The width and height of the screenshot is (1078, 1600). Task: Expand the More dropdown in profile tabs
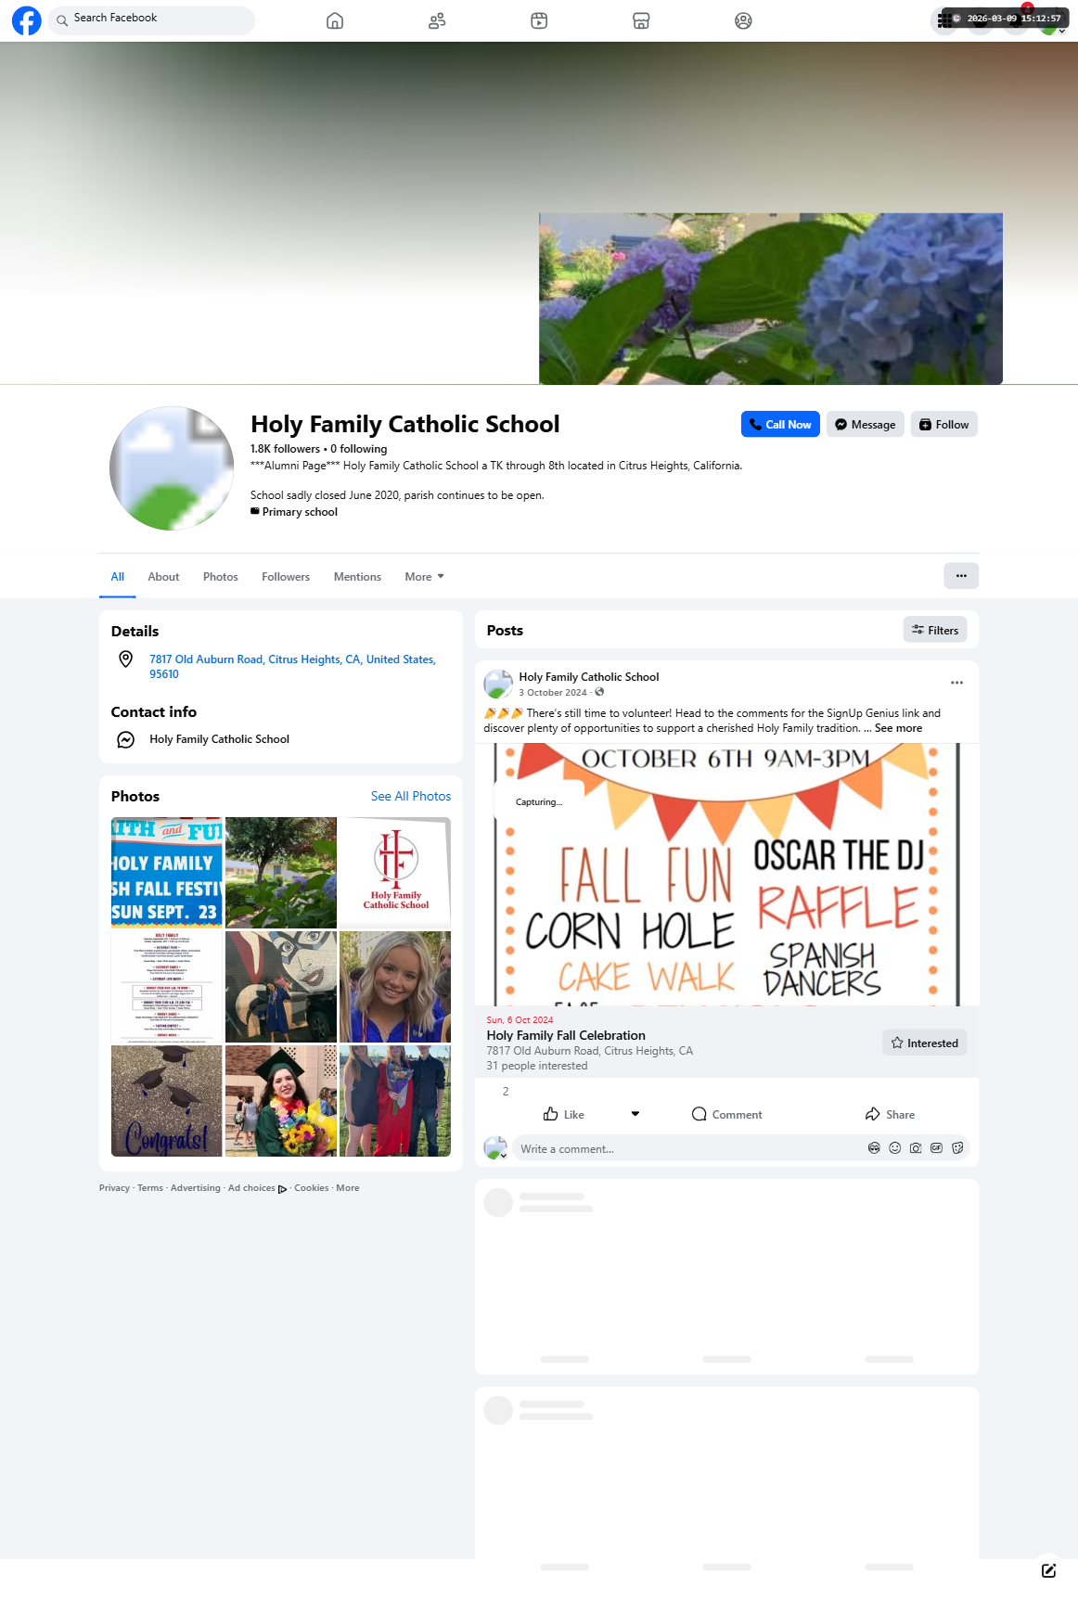[424, 577]
